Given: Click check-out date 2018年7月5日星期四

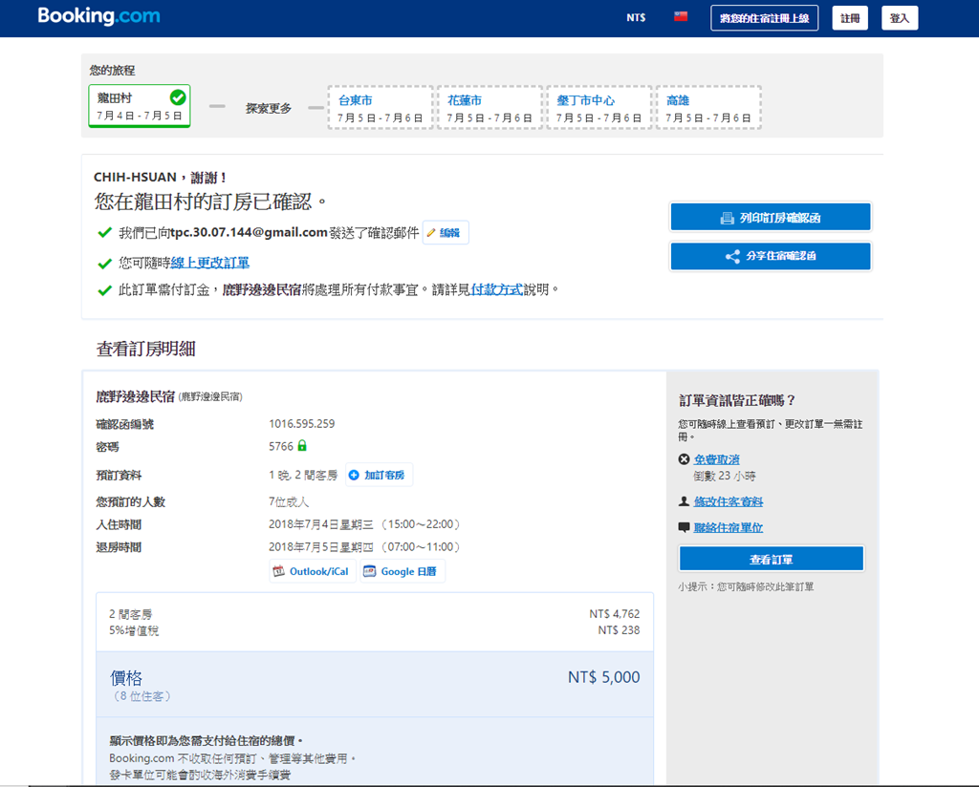Looking at the screenshot, I should pos(321,547).
